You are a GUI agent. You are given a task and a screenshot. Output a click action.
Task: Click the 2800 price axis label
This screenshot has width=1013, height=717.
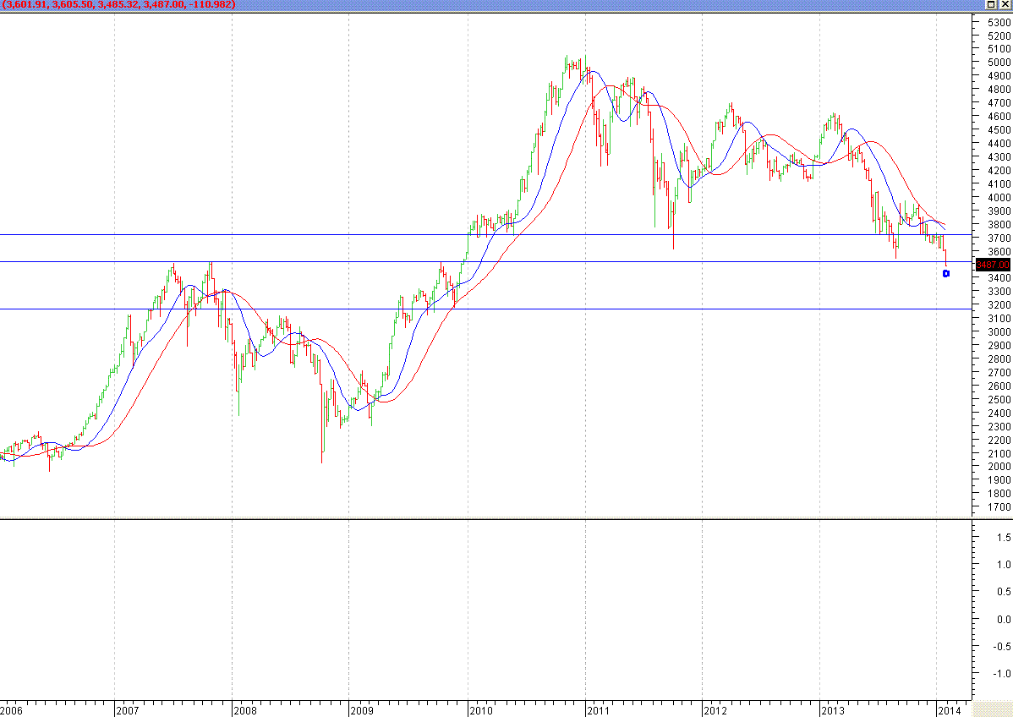(x=999, y=359)
